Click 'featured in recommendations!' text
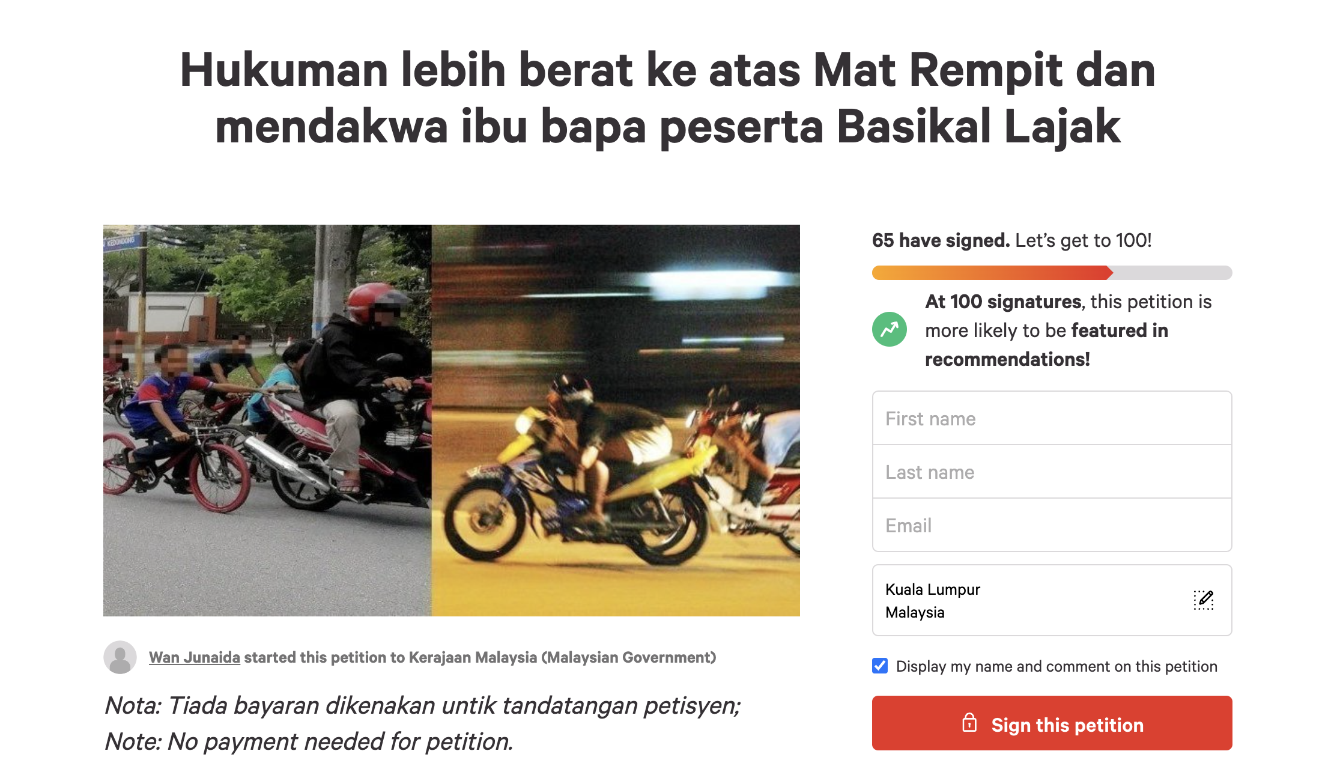Image resolution: width=1343 pixels, height=769 pixels. (x=1047, y=345)
